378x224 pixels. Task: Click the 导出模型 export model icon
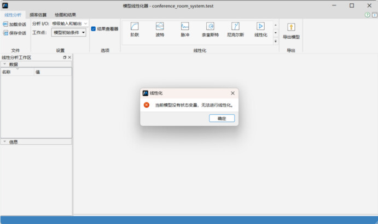(x=291, y=27)
